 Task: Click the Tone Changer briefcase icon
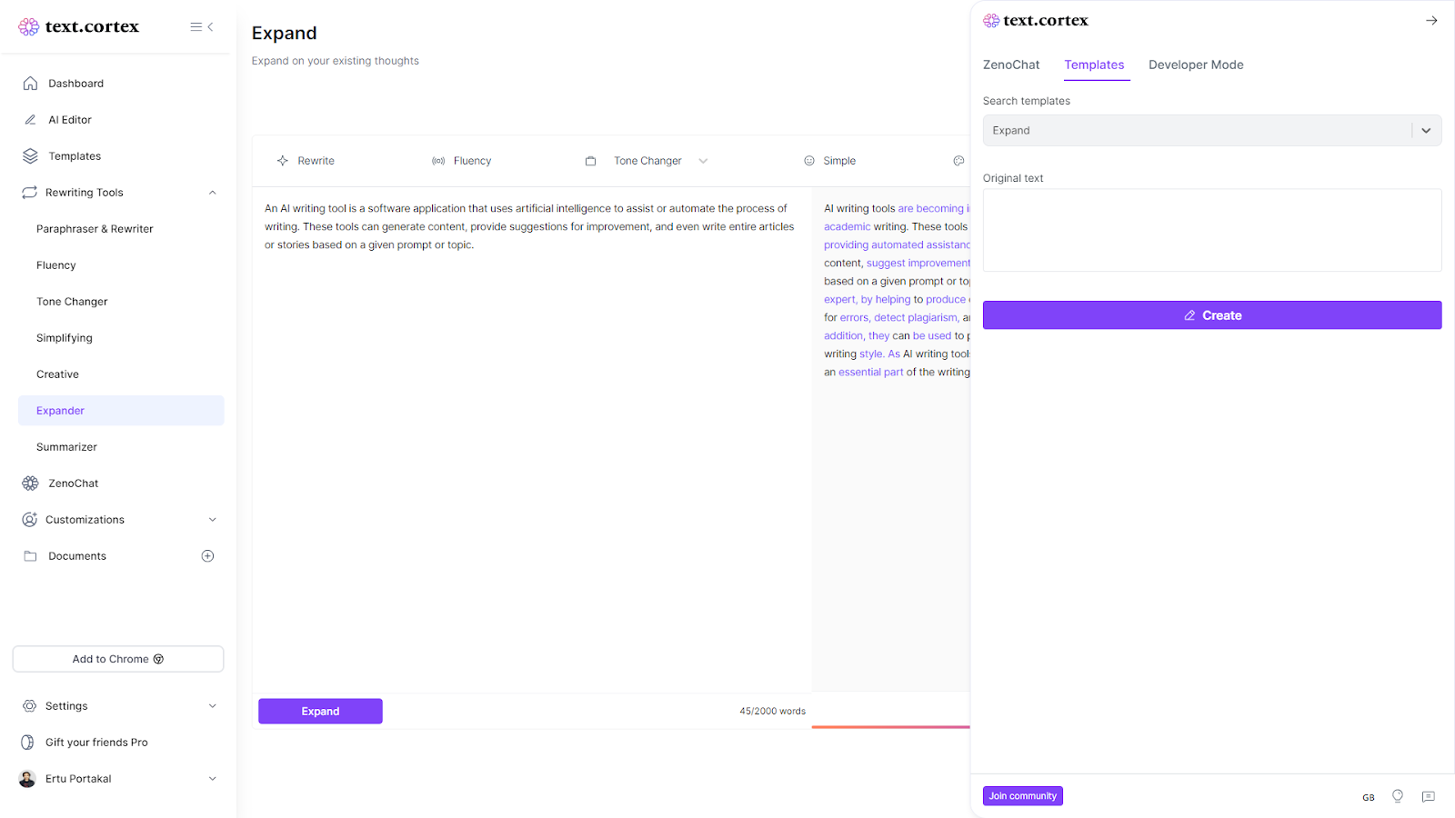591,161
